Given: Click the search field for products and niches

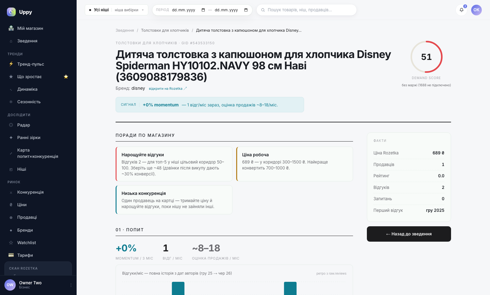Looking at the screenshot, I should coord(307,10).
